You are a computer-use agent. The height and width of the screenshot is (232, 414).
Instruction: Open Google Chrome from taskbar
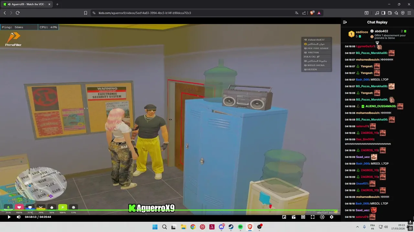[x=193, y=227]
